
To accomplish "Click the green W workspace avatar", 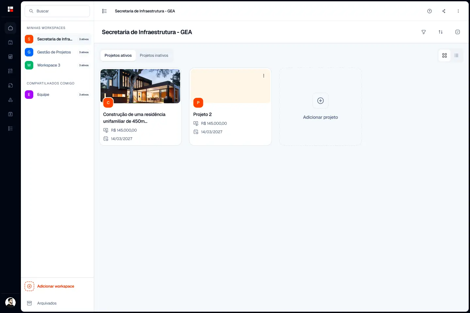I will point(29,65).
